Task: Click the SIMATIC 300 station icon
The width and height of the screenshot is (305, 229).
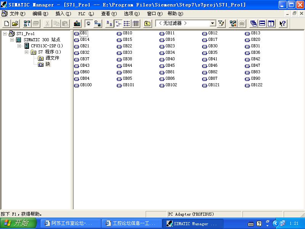Action: click(x=18, y=40)
